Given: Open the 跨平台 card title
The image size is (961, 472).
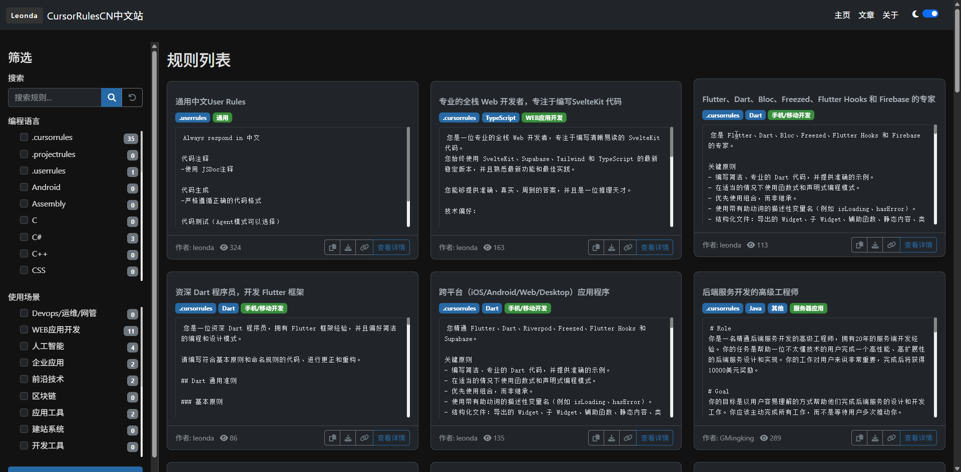Looking at the screenshot, I should [524, 292].
